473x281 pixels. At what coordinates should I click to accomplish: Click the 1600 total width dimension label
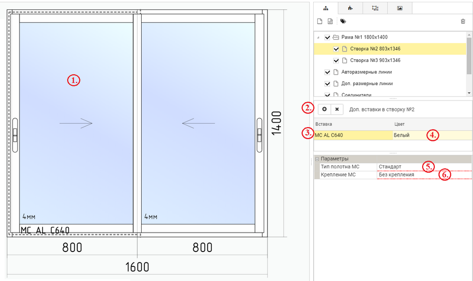(137, 267)
